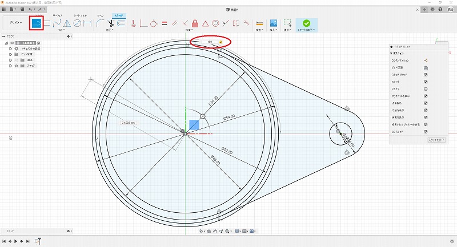Viewport: 457px width, 247px height.
Task: Toggle visibility of スケッチ folder
Action: pos(16,66)
